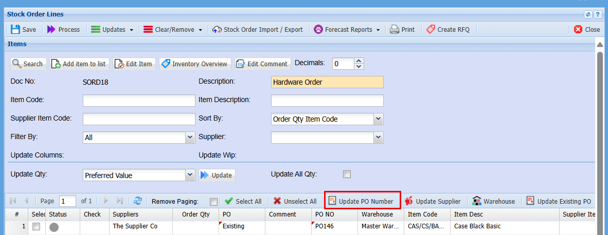The width and height of the screenshot is (608, 235).
Task: Expand the Supplier dropdown
Action: click(379, 137)
